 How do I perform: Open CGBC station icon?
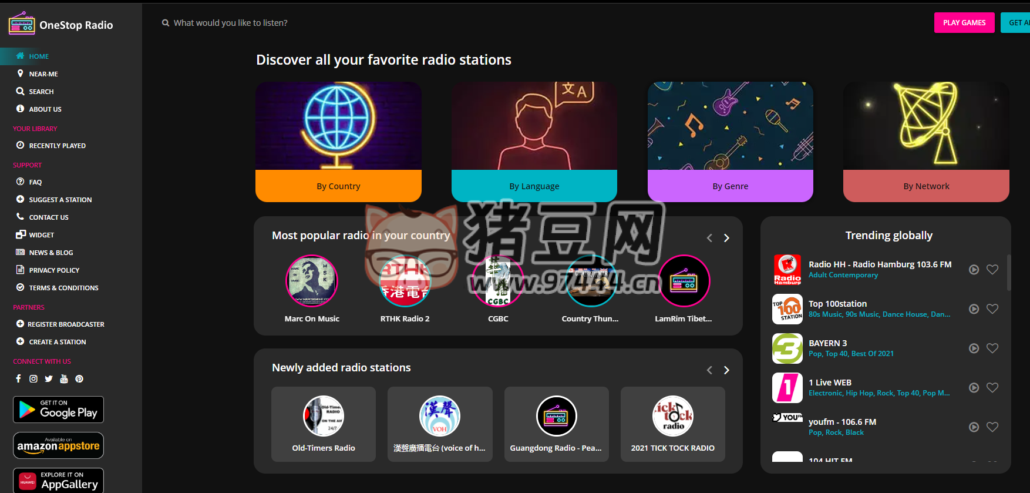tap(498, 281)
